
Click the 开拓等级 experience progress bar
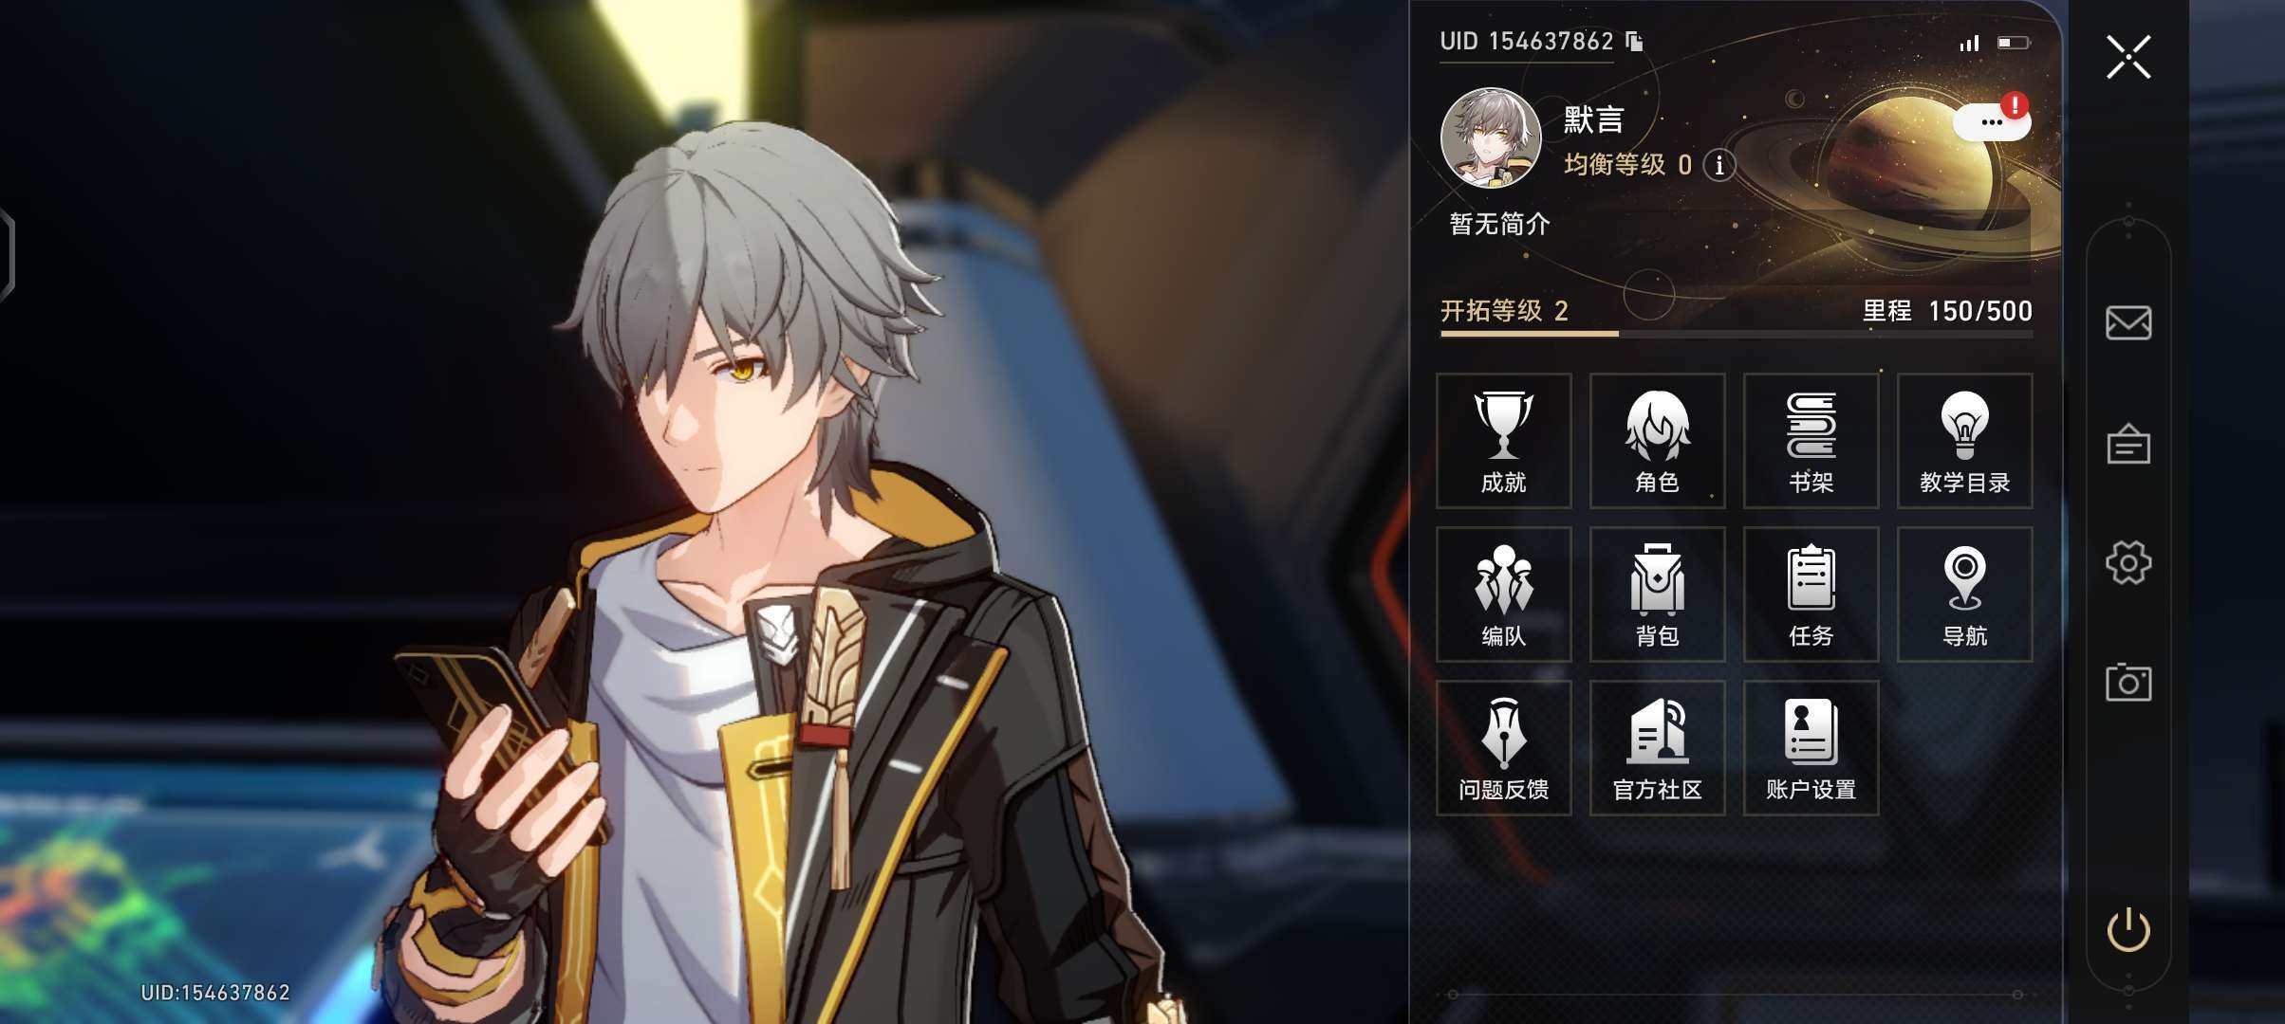point(1736,334)
